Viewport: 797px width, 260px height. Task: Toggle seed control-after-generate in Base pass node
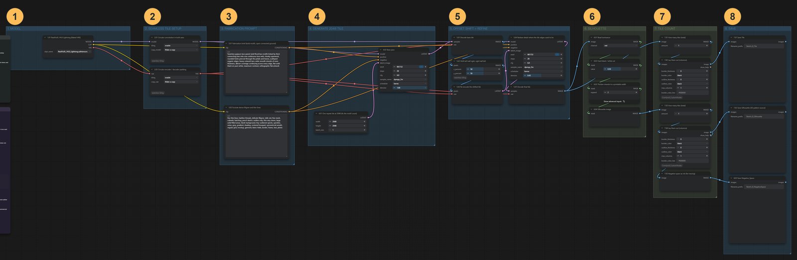pyautogui.click(x=421, y=67)
